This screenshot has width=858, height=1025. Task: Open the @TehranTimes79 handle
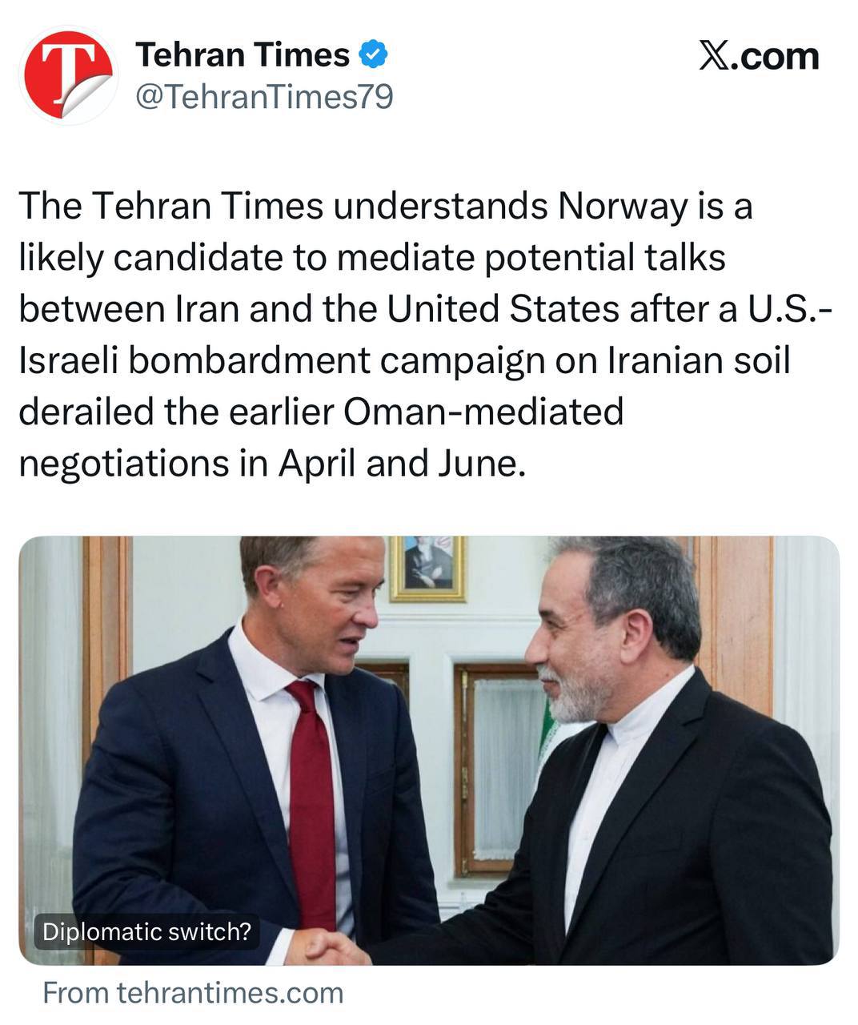point(265,97)
